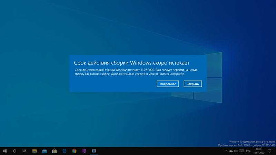Open the volume speaker control
This screenshot has width=276, height=155.
tap(236, 151)
